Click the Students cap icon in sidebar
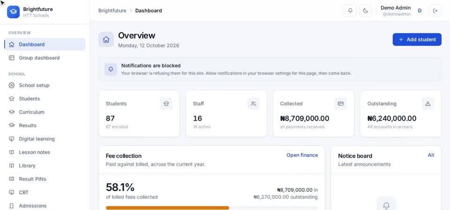This screenshot has width=450, height=210. 11,99
